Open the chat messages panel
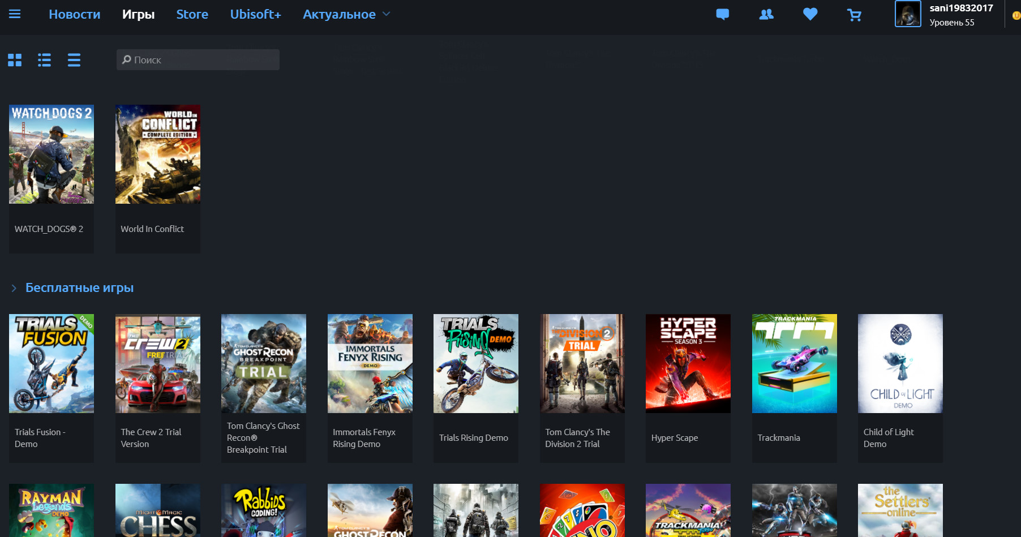This screenshot has height=537, width=1021. [x=723, y=15]
